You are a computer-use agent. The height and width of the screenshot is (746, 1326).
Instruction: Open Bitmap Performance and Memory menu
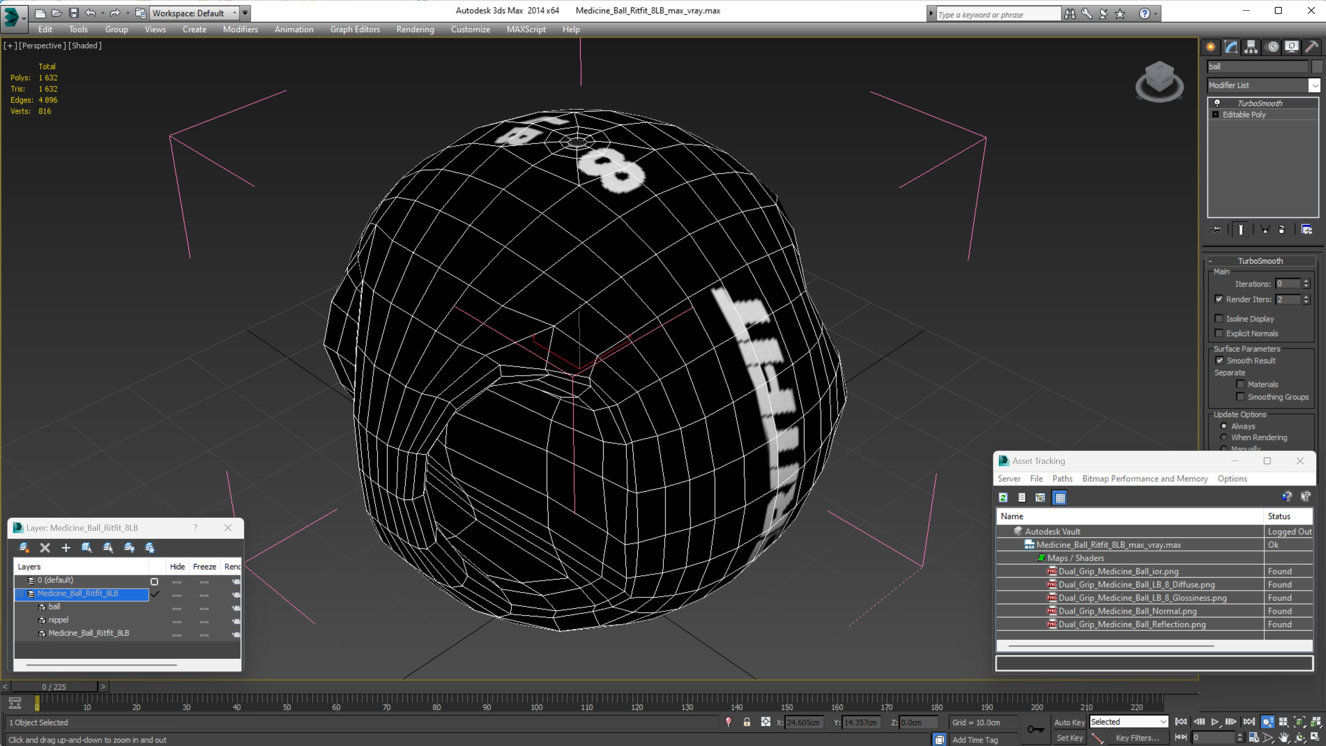[x=1145, y=478]
